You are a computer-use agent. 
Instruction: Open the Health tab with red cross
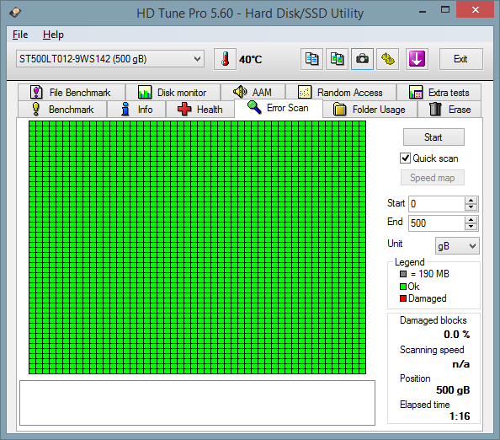(200, 110)
